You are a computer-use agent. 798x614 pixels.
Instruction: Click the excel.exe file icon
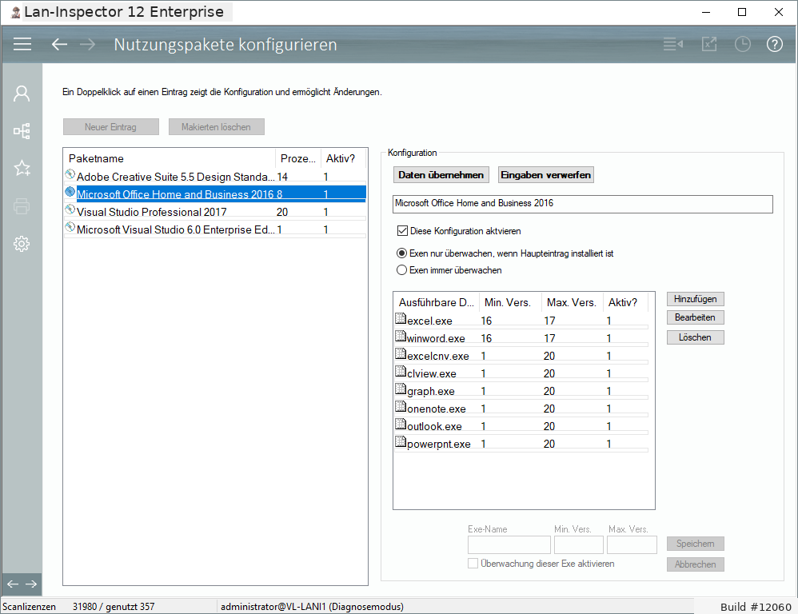pyautogui.click(x=401, y=318)
